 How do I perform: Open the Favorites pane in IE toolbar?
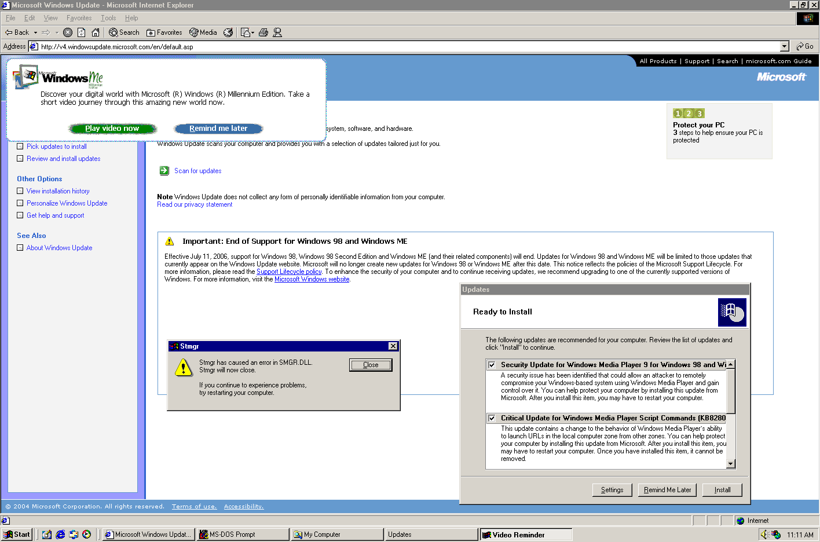164,32
